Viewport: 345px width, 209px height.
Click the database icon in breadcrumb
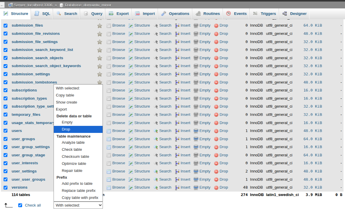[62, 5]
